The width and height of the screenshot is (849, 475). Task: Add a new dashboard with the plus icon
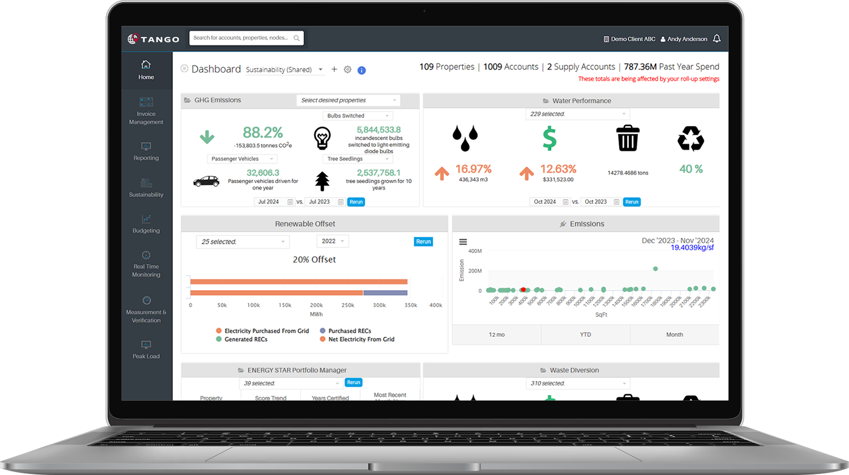(x=334, y=69)
